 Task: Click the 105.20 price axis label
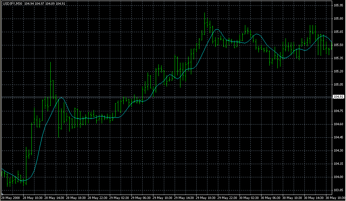click(x=338, y=71)
